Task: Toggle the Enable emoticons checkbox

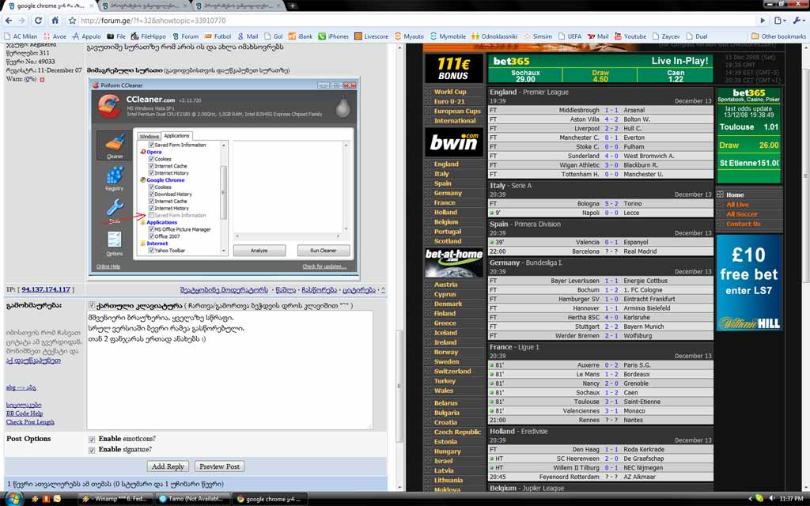Action: coord(92,440)
